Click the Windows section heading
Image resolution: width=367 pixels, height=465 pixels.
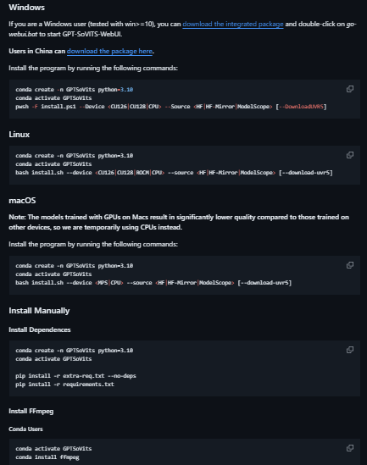[27, 8]
